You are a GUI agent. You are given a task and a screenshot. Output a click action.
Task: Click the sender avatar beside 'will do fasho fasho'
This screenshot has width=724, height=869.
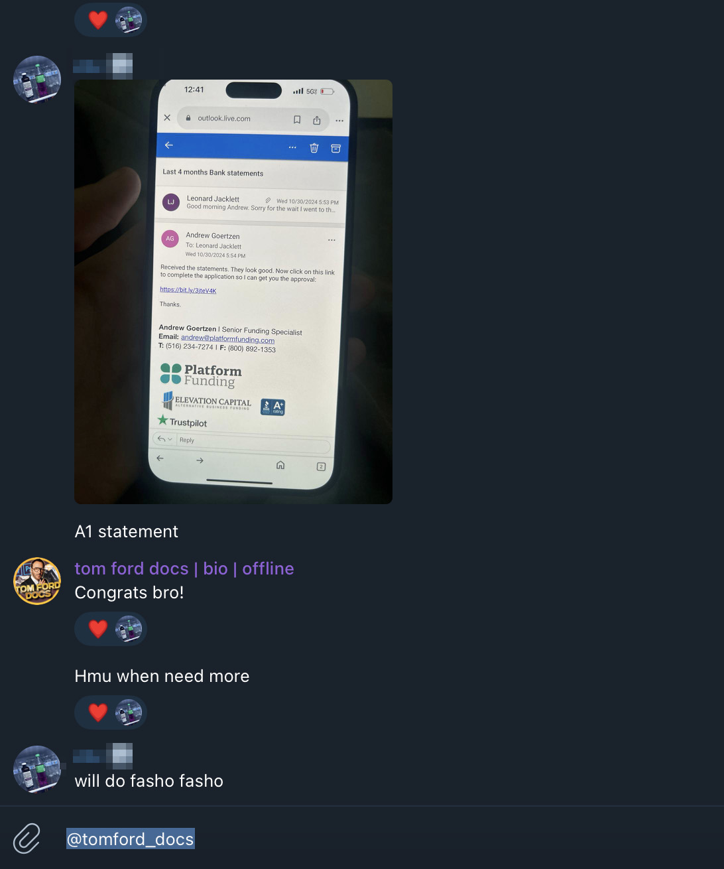37,769
